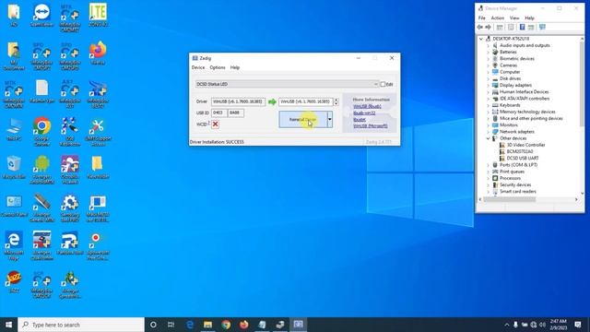Click the Reinstall Driver button
Screen dimensions: 590x332
click(303, 119)
